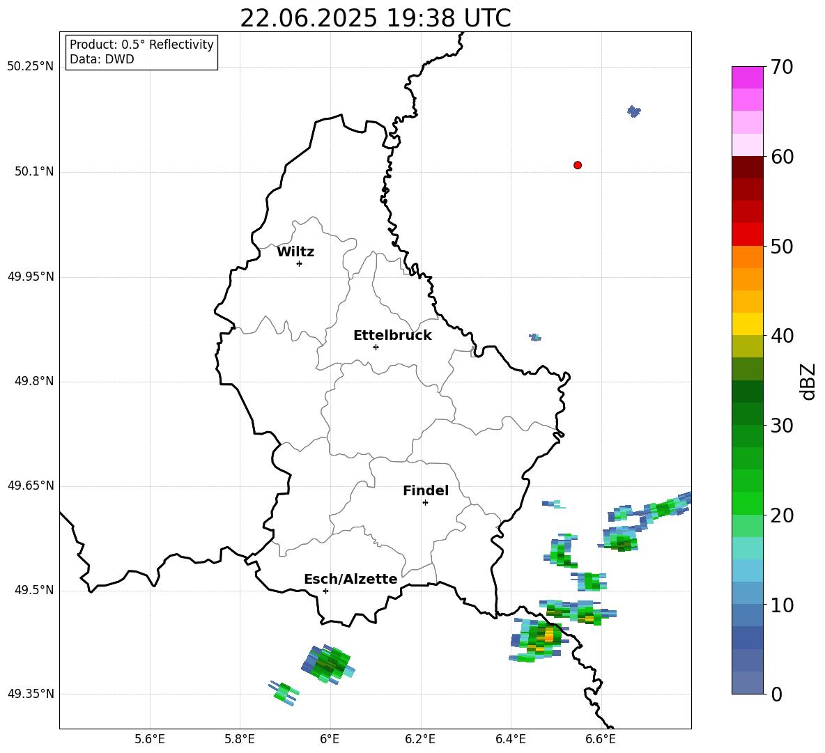Click the 'Product: 0.5° Reflectivity' label

coord(141,45)
